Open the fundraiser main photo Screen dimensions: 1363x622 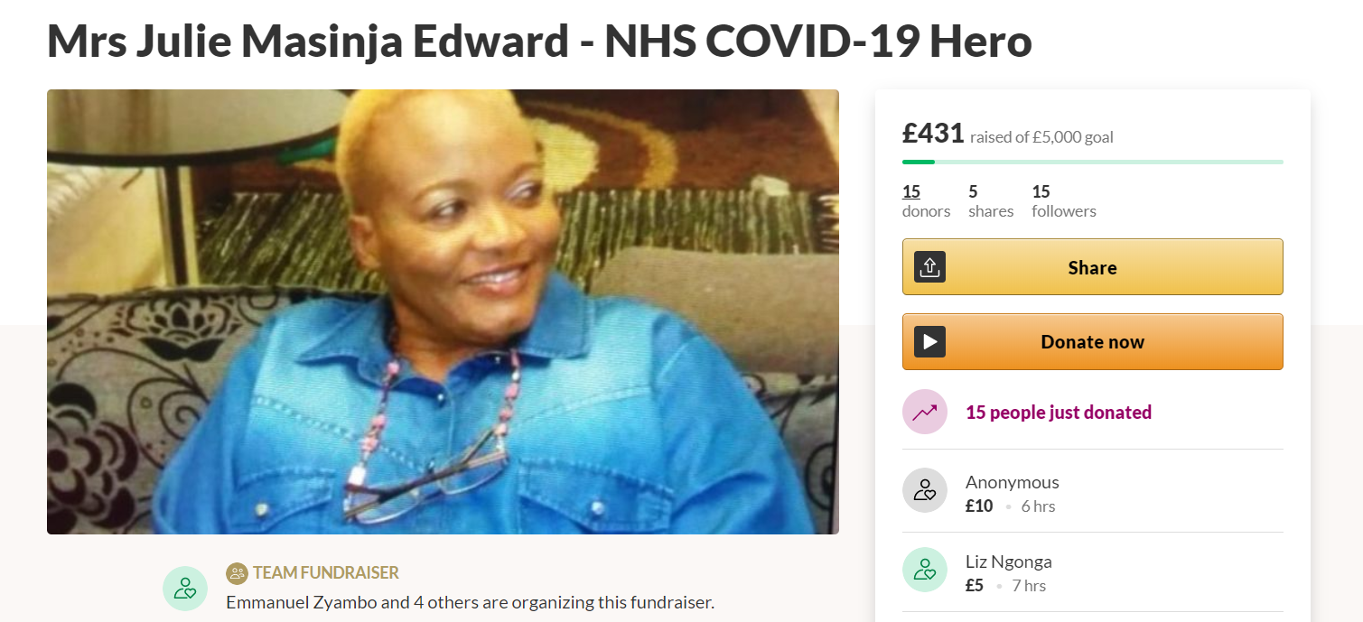point(443,311)
